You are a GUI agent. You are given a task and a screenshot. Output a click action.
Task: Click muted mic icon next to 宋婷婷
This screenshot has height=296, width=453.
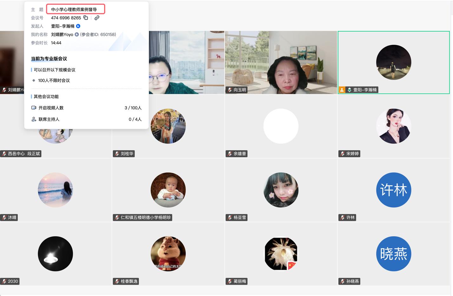(x=342, y=154)
